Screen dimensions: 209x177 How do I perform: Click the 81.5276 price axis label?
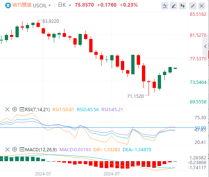click(x=198, y=35)
